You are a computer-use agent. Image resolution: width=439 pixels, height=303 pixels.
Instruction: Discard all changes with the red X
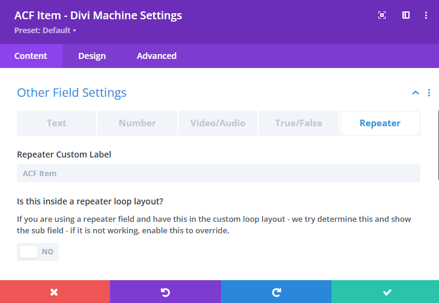[x=55, y=292]
